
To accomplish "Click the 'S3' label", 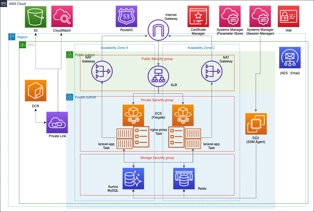I will 36,31.
